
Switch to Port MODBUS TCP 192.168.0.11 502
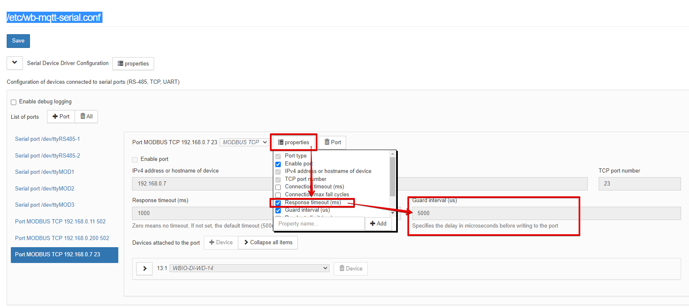tap(60, 222)
